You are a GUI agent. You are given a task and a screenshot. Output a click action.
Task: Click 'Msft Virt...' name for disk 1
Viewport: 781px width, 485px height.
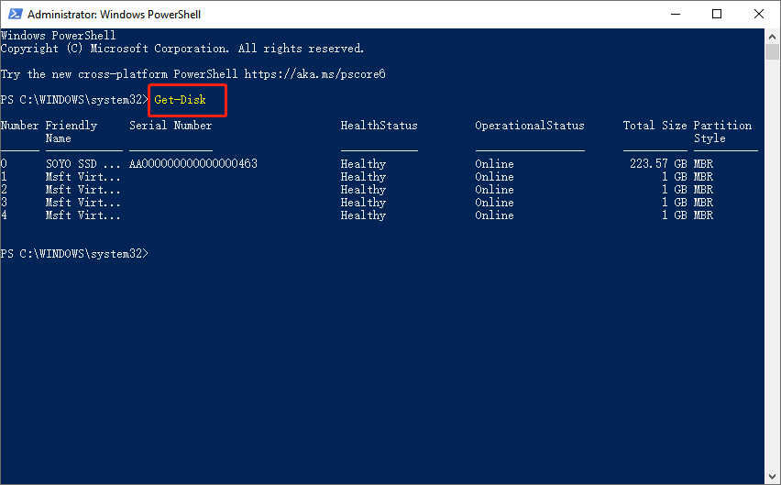pyautogui.click(x=83, y=177)
